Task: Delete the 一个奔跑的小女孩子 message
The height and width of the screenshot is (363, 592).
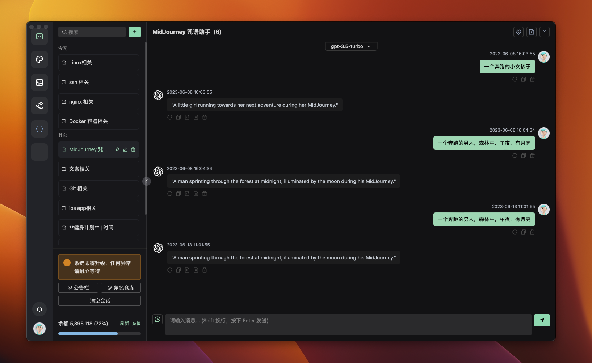Action: pos(532,79)
